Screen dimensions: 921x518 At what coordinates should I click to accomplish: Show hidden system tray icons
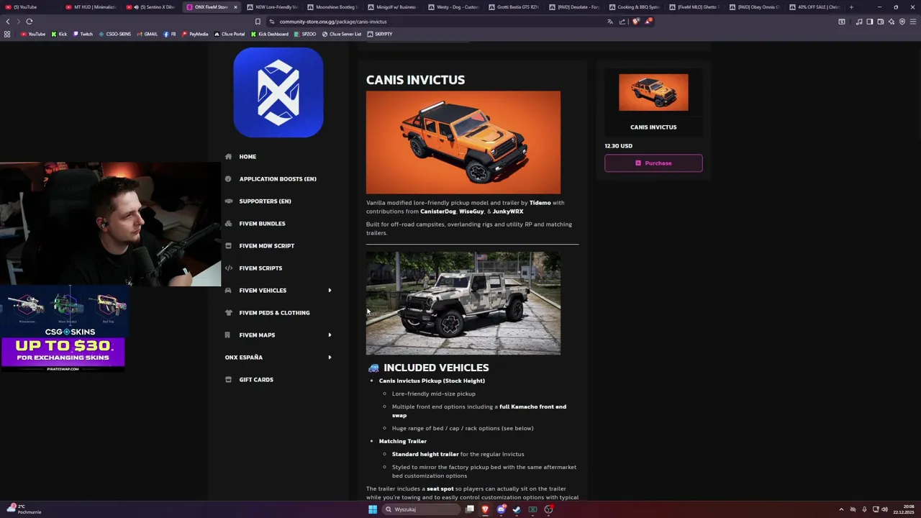click(x=841, y=509)
